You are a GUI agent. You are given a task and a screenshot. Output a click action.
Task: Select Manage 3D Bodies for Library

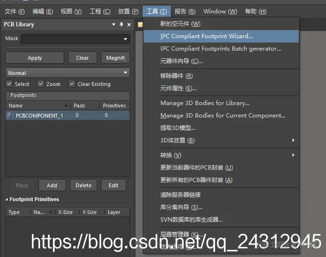coord(221,103)
